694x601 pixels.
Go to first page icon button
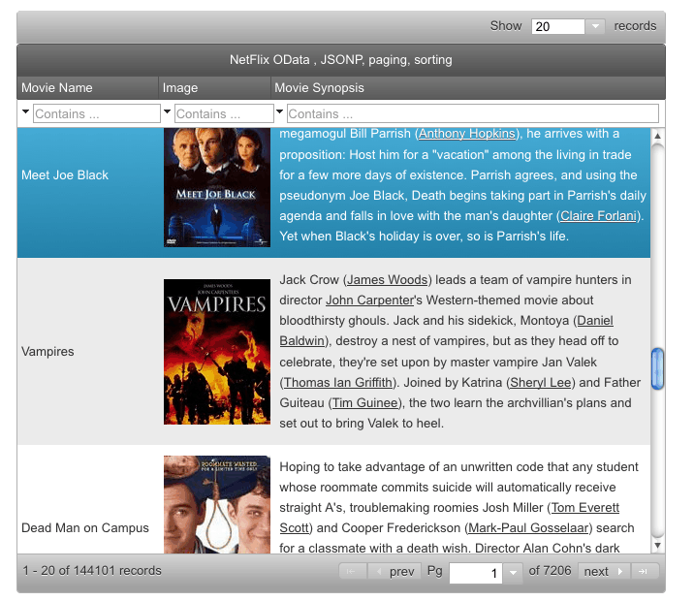tap(352, 571)
